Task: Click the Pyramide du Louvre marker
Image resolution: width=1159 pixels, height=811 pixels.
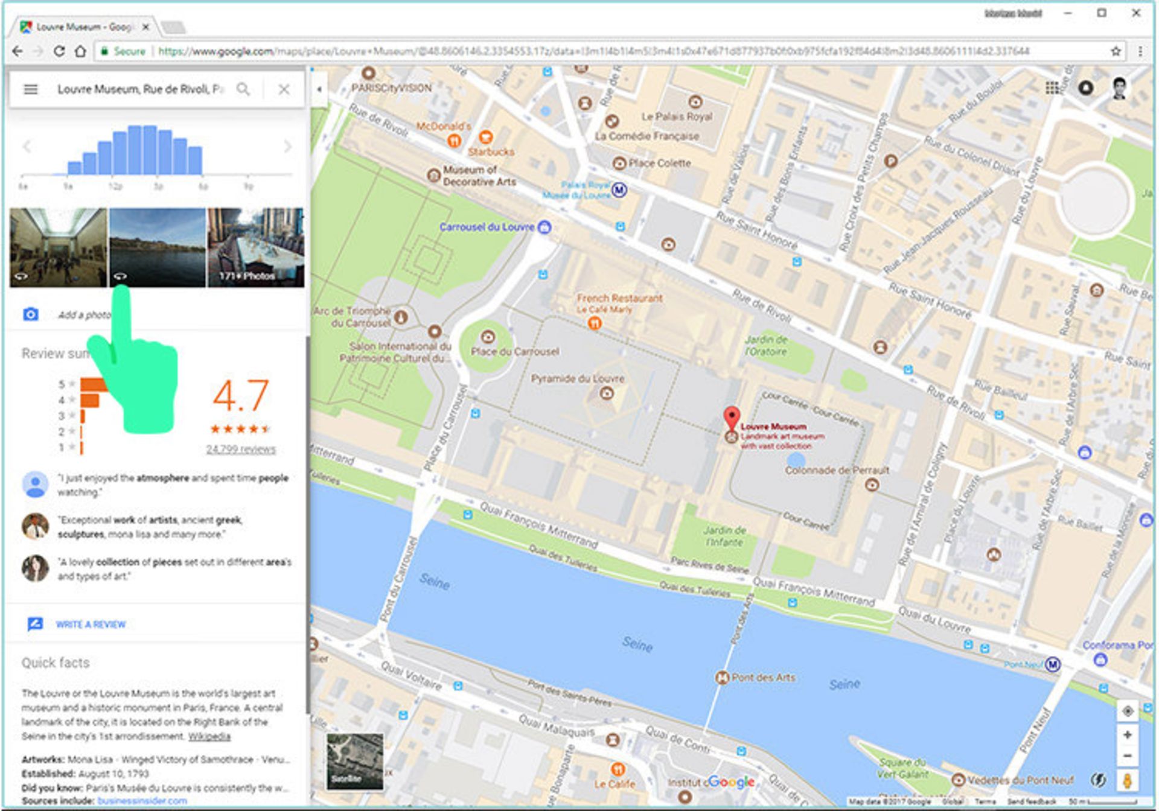Action: coord(607,394)
